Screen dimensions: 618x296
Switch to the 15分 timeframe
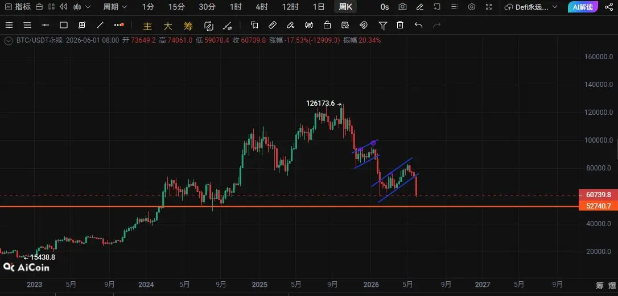pyautogui.click(x=176, y=7)
